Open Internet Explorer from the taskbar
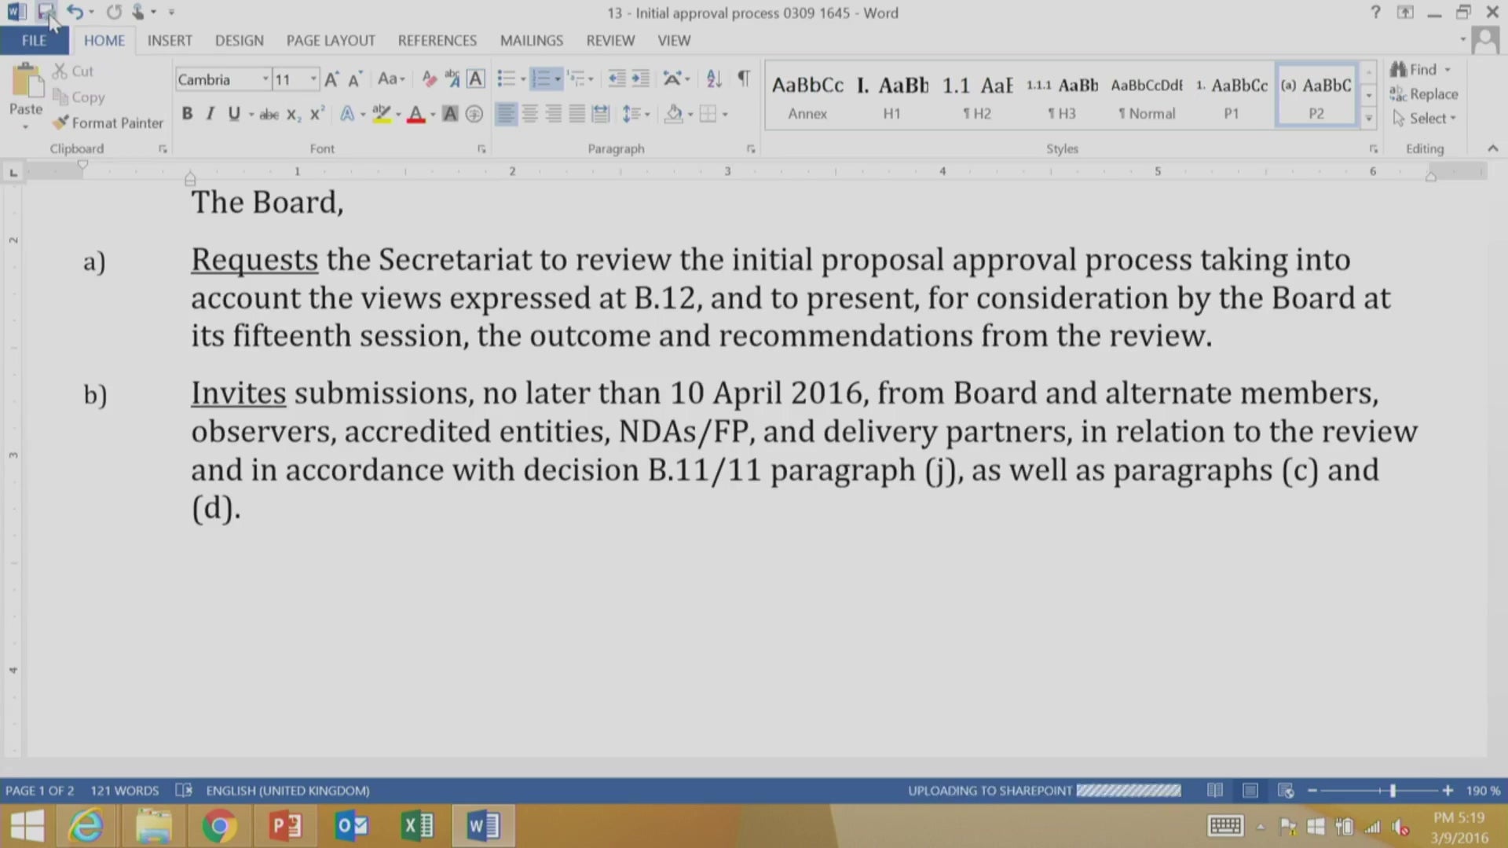1508x848 pixels. click(86, 826)
